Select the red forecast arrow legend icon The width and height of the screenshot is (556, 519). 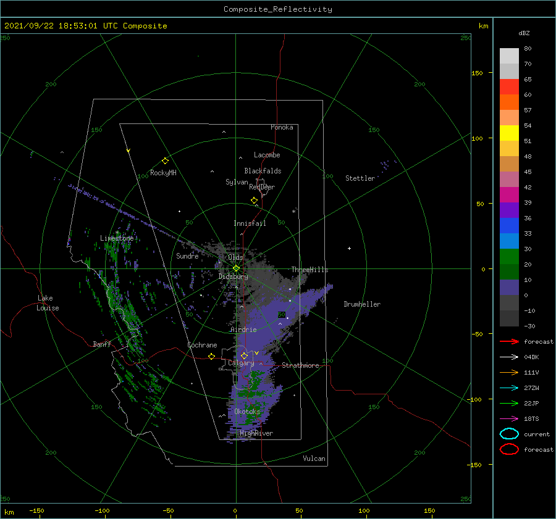point(509,341)
